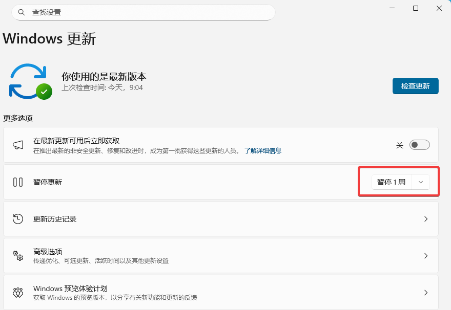Viewport: 451px width, 310px height.
Task: Open the 更新历史记录 settings entry
Action: pos(225,218)
